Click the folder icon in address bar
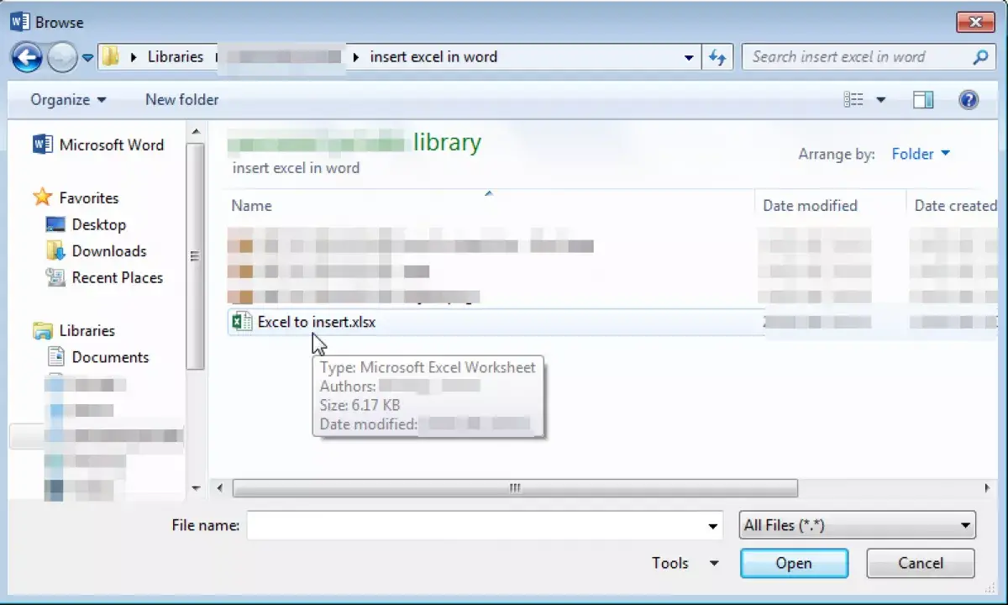Viewport: 1008px width, 605px height. [110, 57]
